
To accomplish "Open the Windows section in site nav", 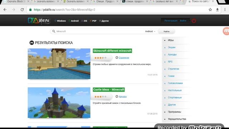I will point(60,21).
